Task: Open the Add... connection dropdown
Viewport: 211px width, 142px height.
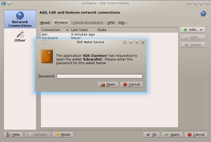Action: coord(193,30)
